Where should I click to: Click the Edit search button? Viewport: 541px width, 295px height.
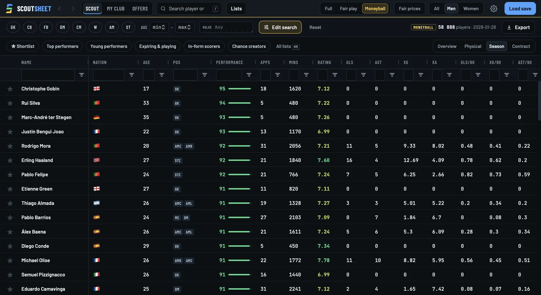pos(280,27)
